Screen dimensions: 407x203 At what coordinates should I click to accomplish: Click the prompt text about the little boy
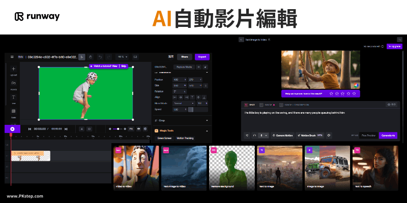coord(295,113)
